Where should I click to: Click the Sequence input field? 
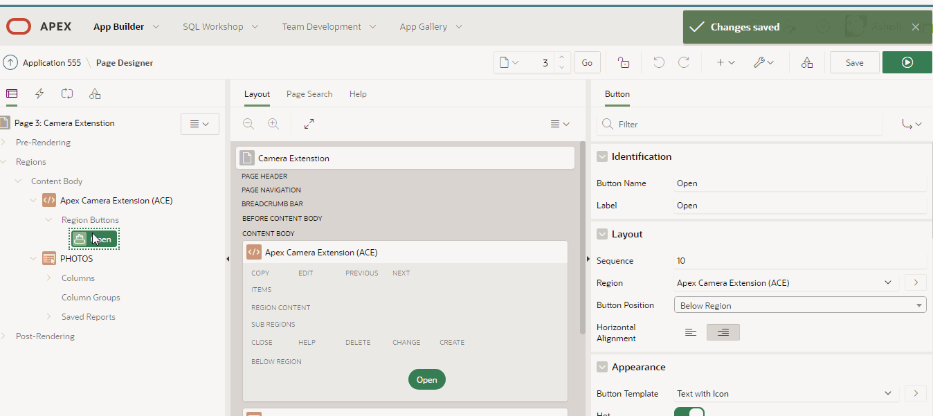point(799,261)
